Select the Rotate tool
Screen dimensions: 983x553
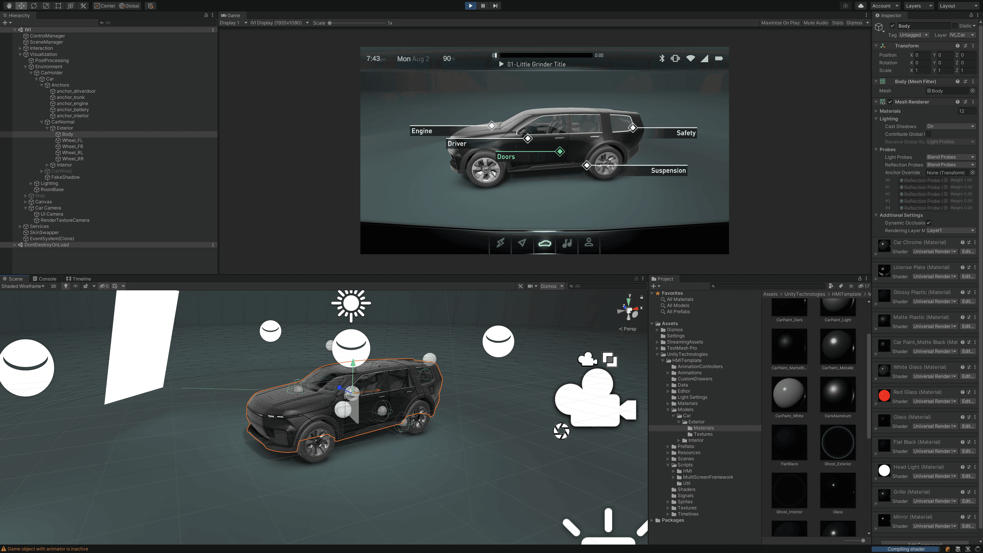(x=34, y=6)
